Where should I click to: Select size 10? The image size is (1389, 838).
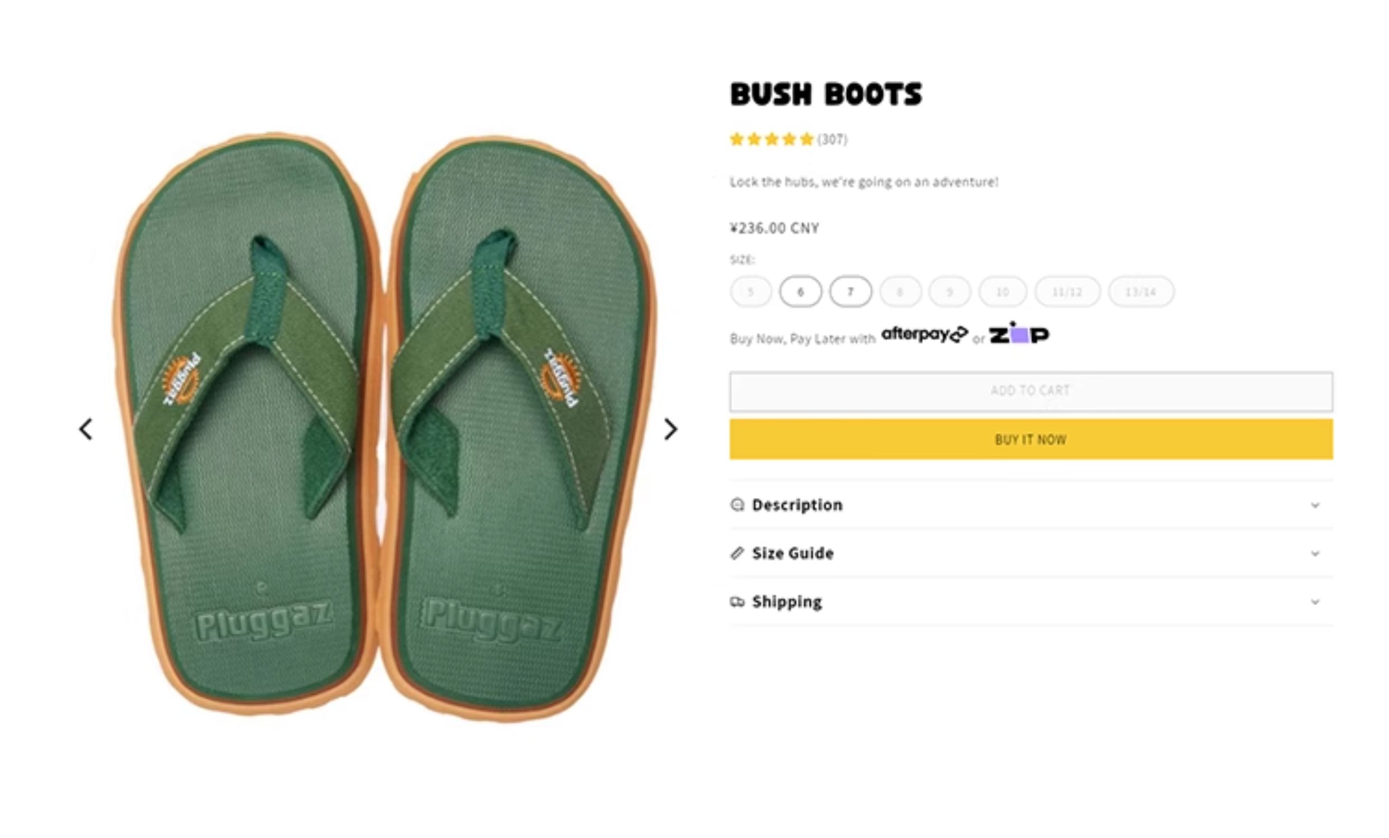point(1003,291)
